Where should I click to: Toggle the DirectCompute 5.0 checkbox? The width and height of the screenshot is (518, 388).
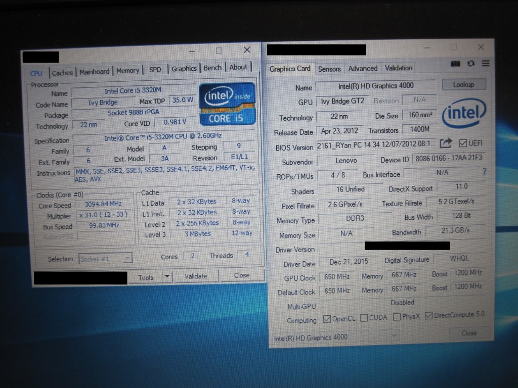428,316
